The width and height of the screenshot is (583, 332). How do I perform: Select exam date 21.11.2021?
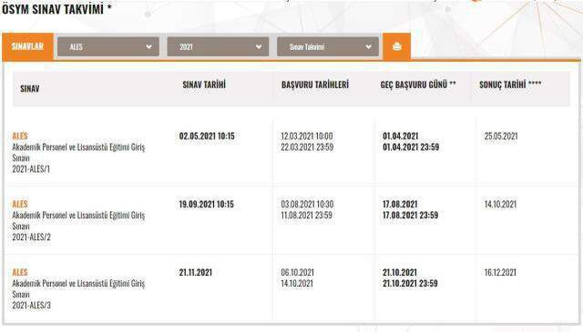(196, 272)
